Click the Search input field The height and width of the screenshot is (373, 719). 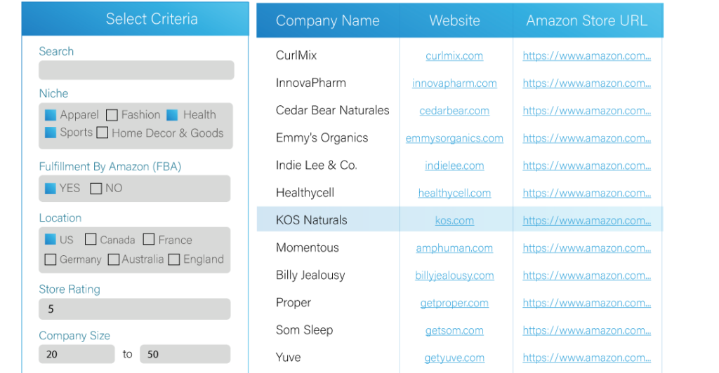tap(136, 70)
